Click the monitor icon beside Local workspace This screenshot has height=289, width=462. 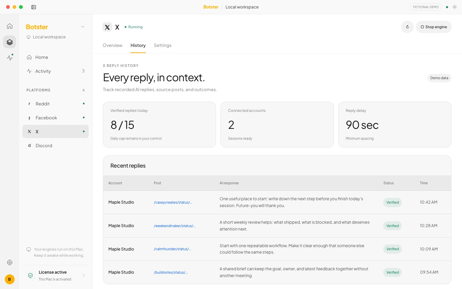coord(29,37)
